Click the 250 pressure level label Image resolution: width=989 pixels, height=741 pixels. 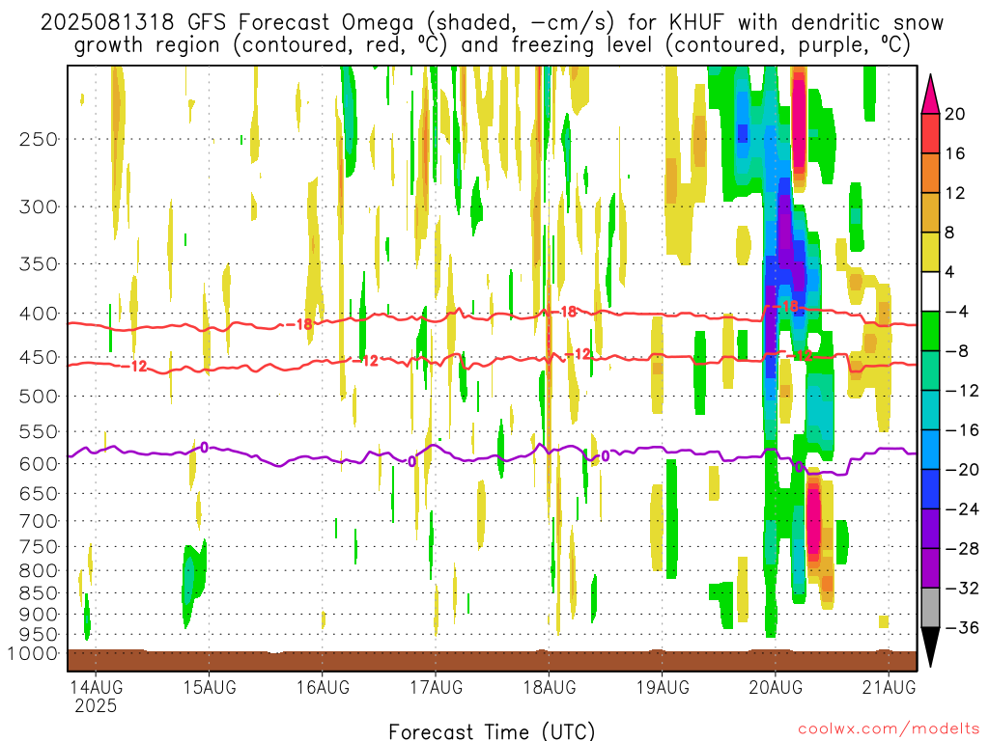(x=39, y=139)
